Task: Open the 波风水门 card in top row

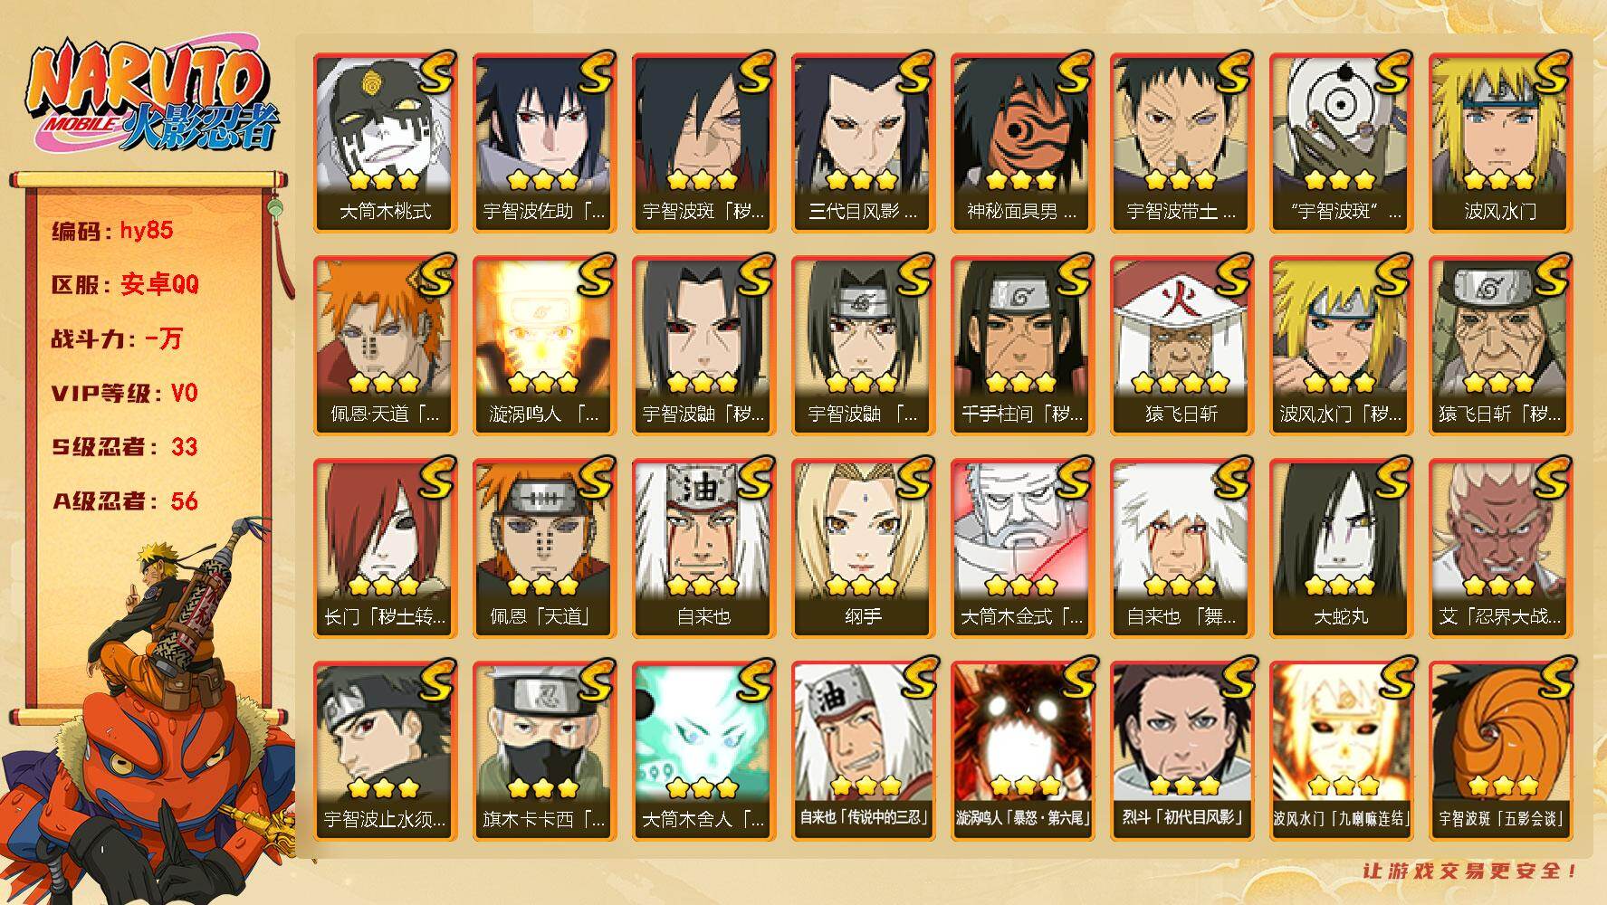Action: point(1500,142)
